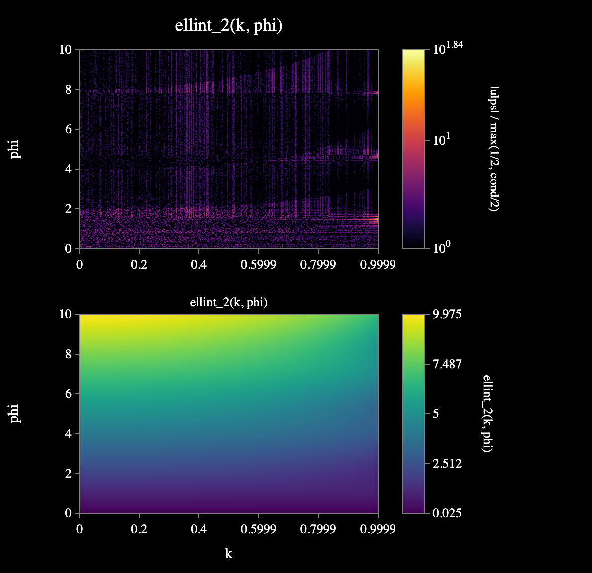Click the top plot's y-axis tick 6

pyautogui.click(x=68, y=129)
